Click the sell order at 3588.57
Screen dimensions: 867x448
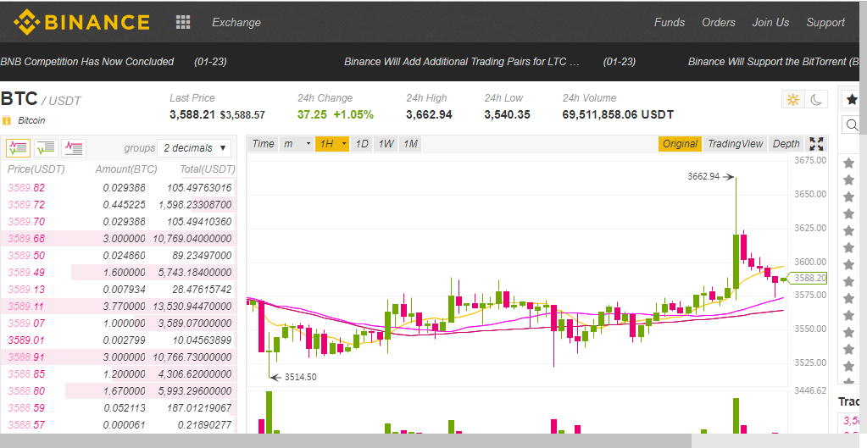(119, 425)
